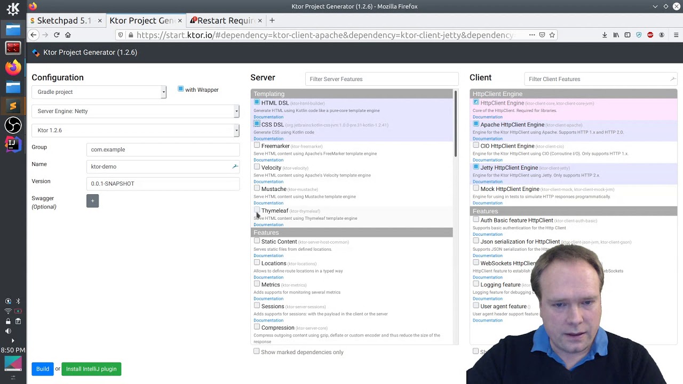This screenshot has height=384, width=683.
Task: Enable the Mock HttpClient Engine
Action: (476, 188)
